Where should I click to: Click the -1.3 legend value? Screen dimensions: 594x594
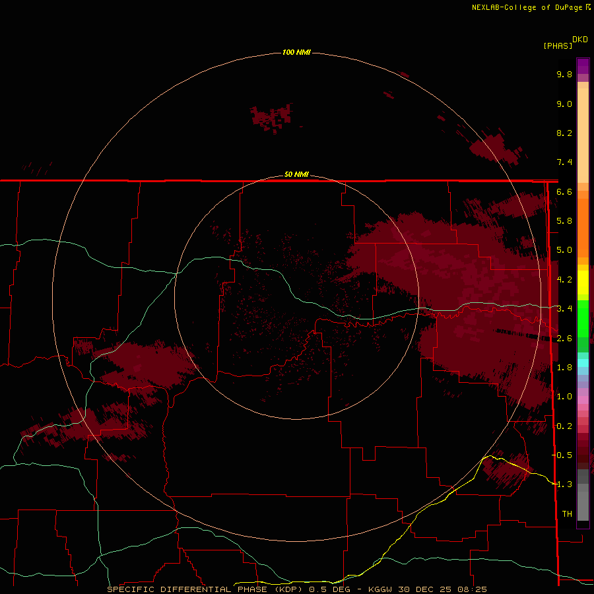click(562, 484)
